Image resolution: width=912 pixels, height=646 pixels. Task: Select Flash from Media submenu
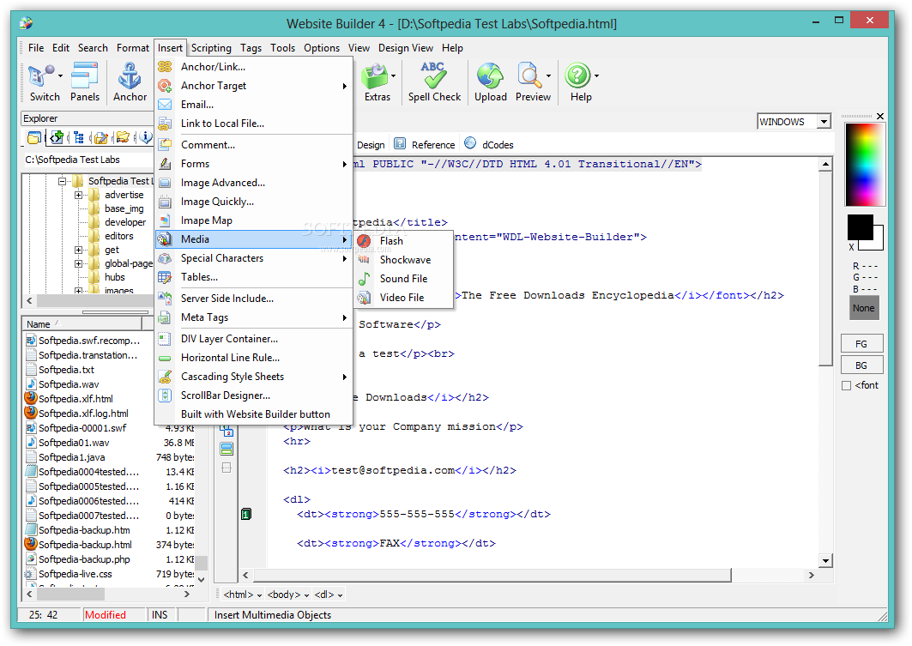point(403,241)
